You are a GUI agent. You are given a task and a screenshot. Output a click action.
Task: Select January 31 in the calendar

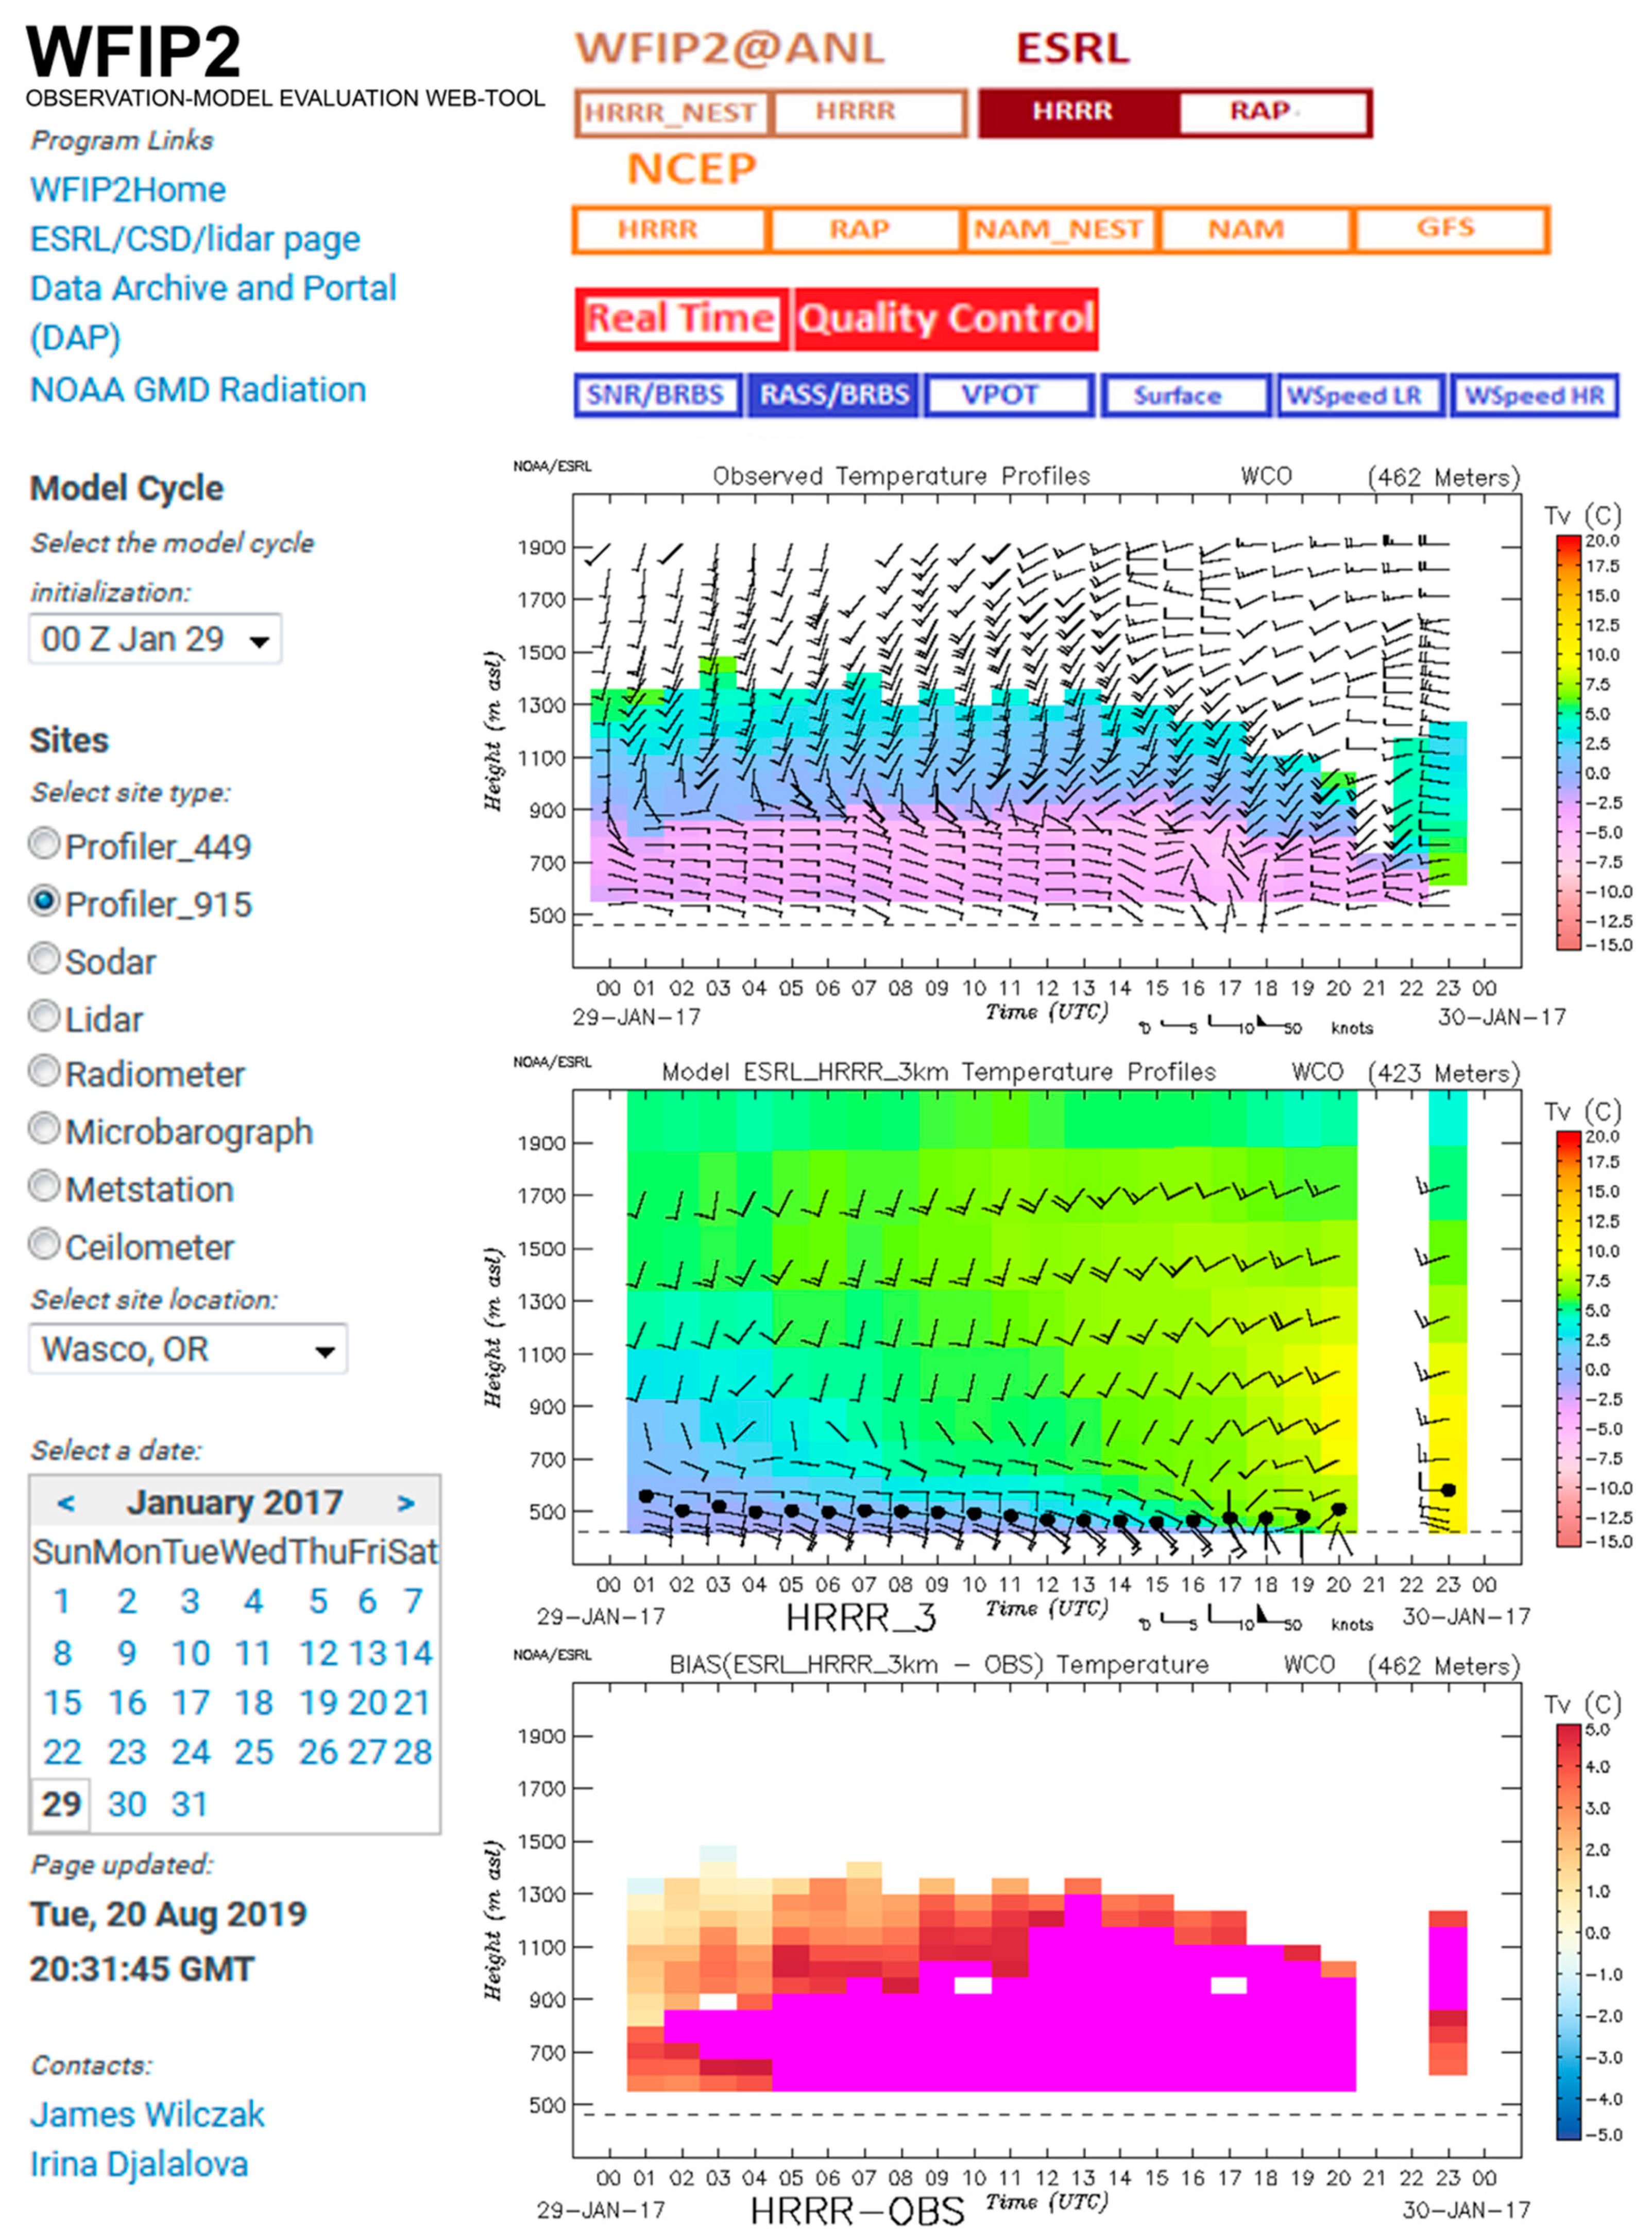pos(189,1805)
